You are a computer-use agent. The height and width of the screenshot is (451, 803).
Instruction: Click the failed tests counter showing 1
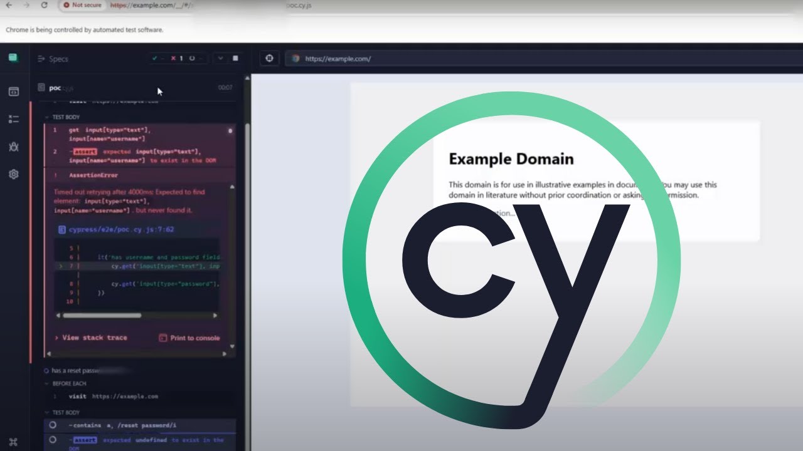(x=176, y=58)
